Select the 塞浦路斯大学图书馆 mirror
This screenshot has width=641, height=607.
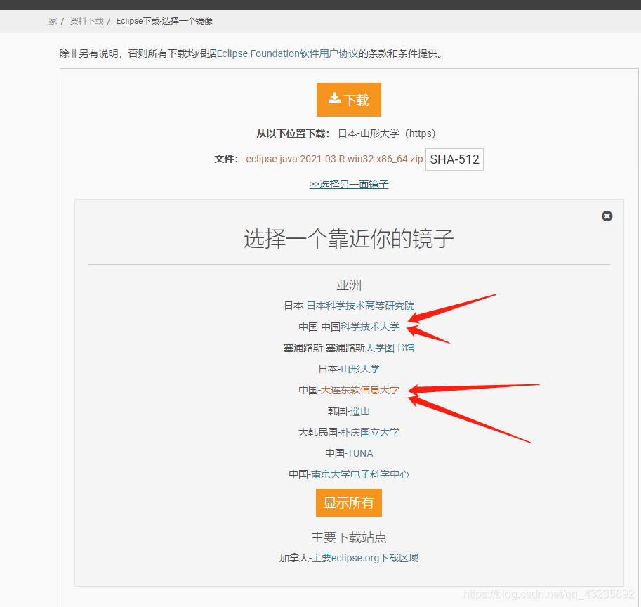point(390,348)
